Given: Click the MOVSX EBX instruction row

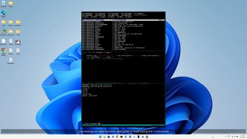Looking at the screenshot, I should [129, 26].
